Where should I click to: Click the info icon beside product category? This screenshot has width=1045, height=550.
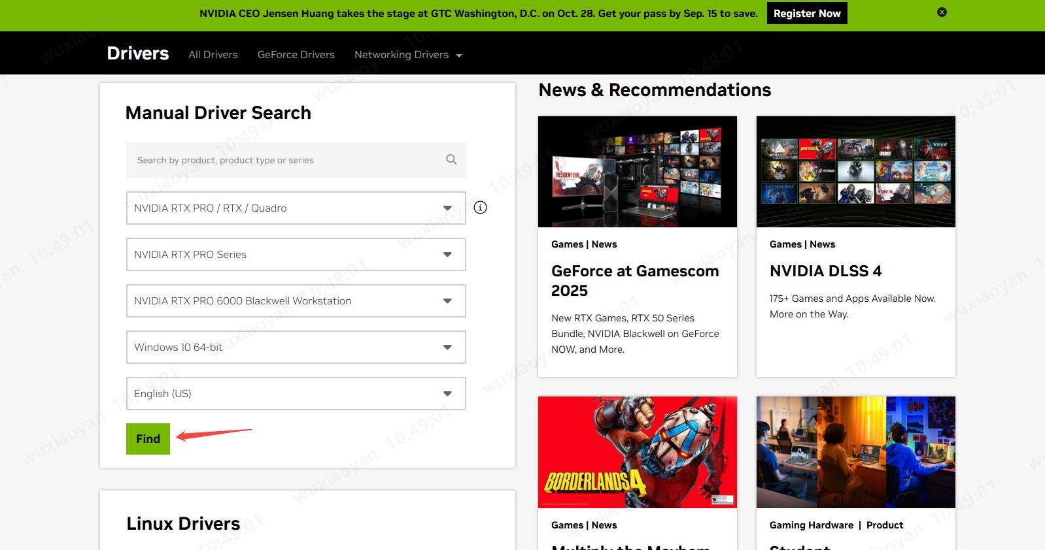click(480, 208)
